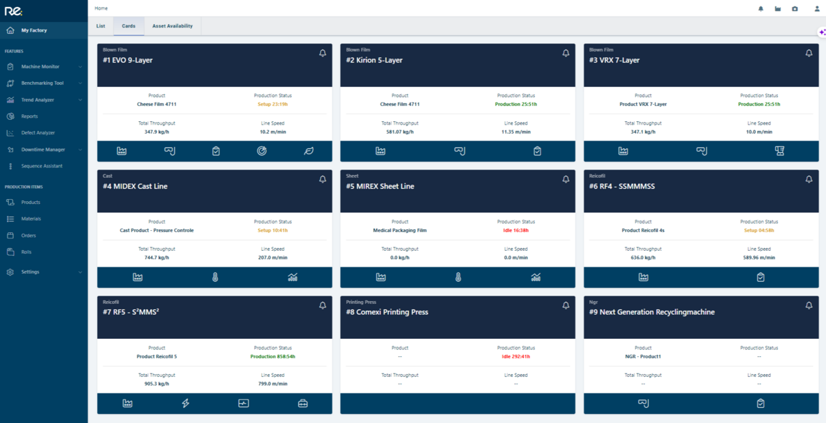Click the bell on #1 EVO 9-Layer card
The height and width of the screenshot is (423, 826).
click(x=323, y=53)
